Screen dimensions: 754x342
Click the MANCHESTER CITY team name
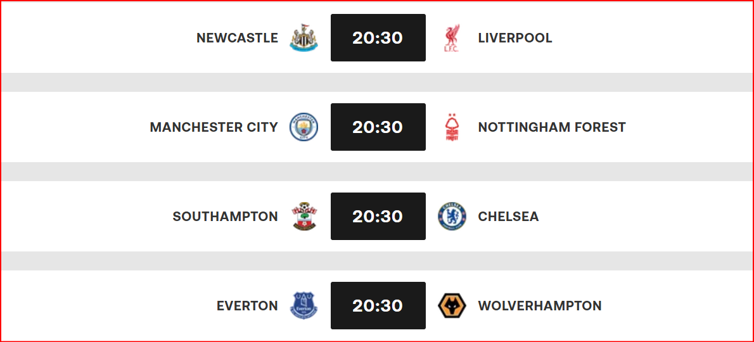pyautogui.click(x=214, y=127)
